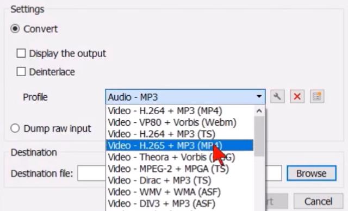Select the Convert radio button
Screen dimensions: 348x211
click(15, 29)
